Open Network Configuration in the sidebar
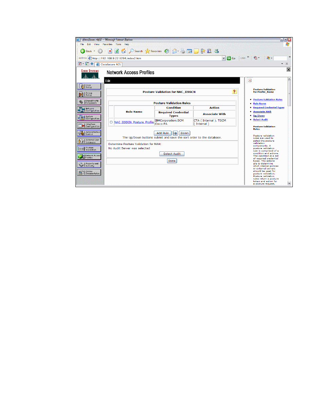The width and height of the screenshot is (324, 396). click(x=89, y=110)
